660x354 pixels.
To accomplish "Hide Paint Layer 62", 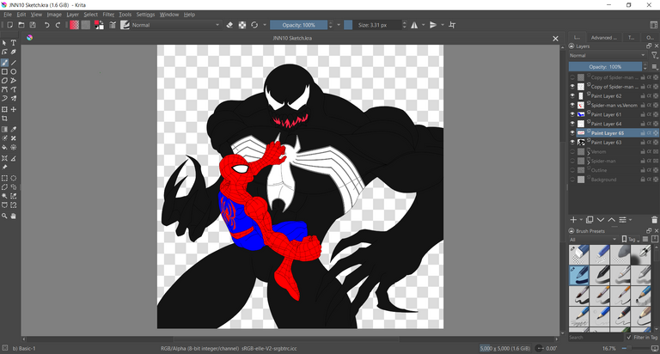I will [572, 96].
